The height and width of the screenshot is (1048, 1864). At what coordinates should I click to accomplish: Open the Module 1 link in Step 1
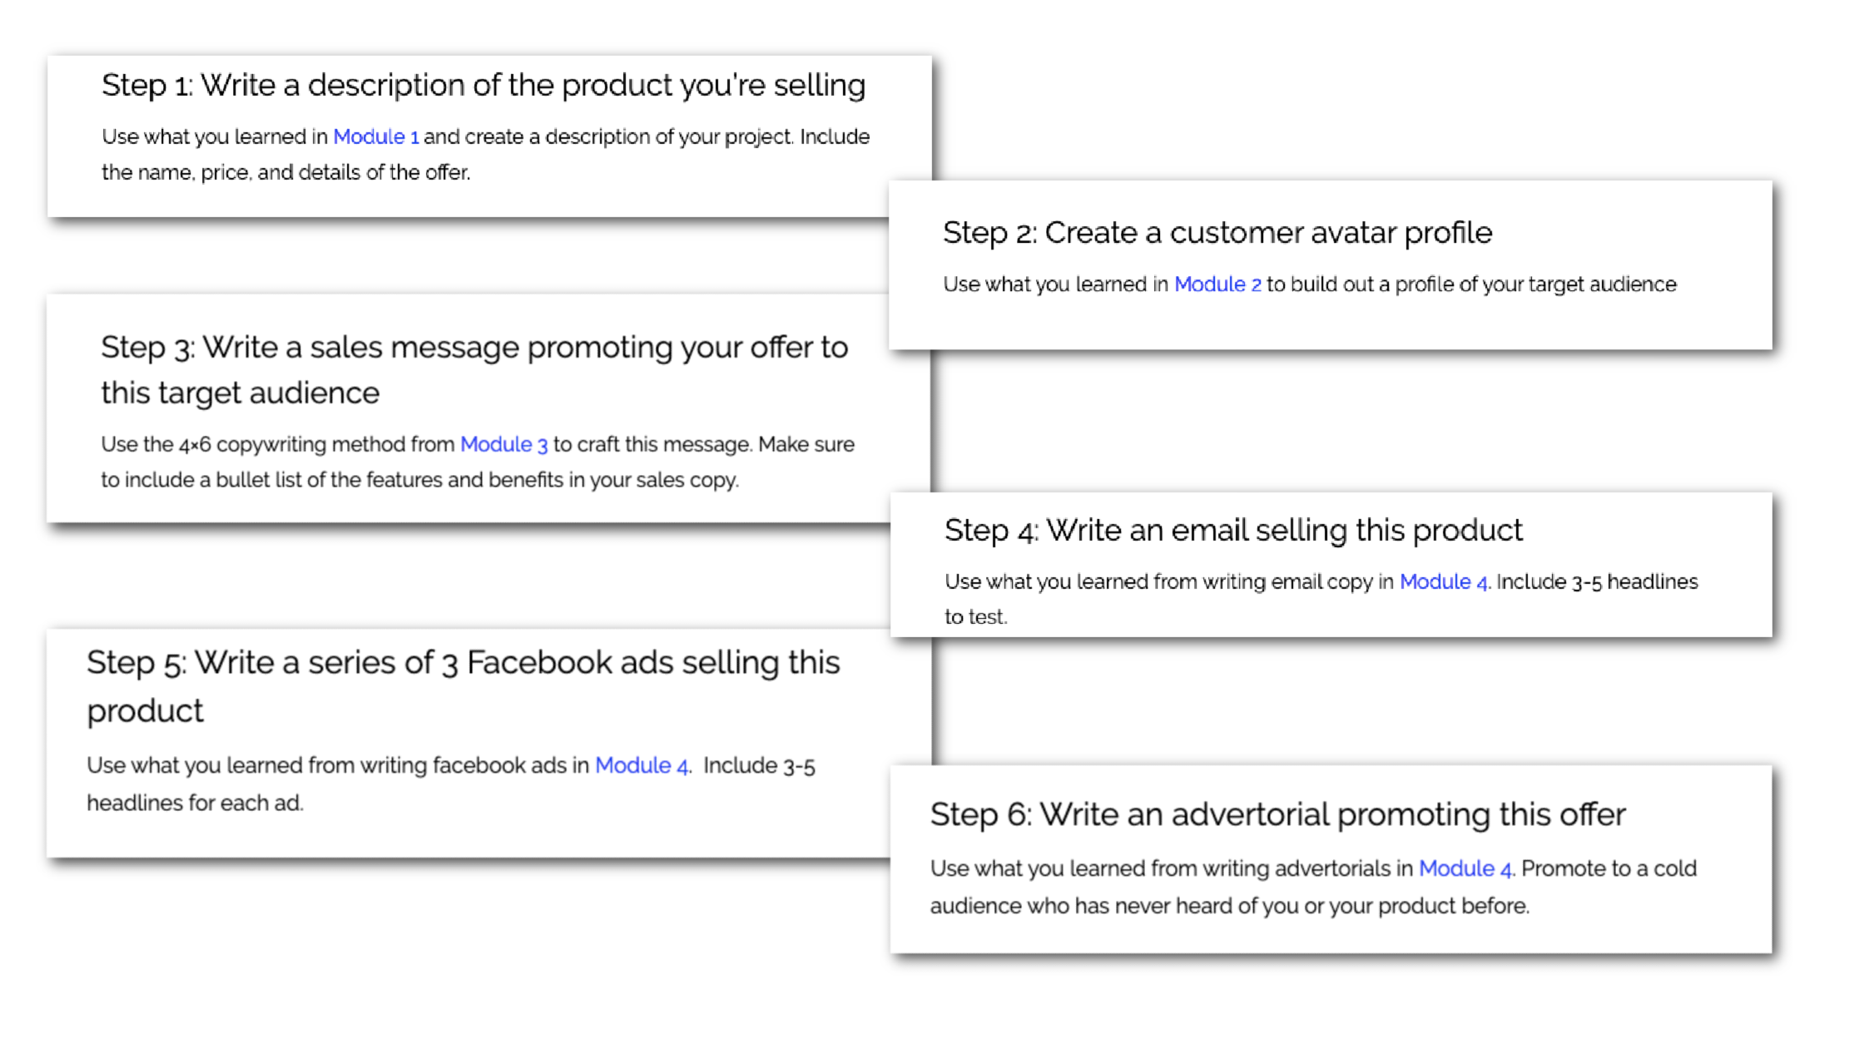[x=376, y=136]
